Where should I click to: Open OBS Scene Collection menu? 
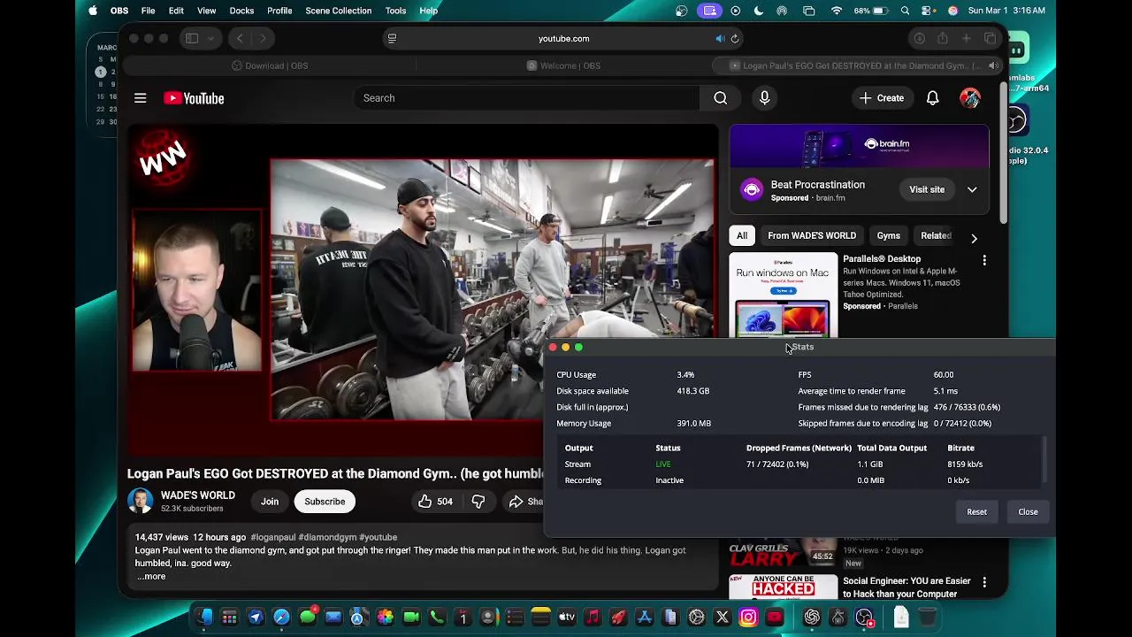338,11
